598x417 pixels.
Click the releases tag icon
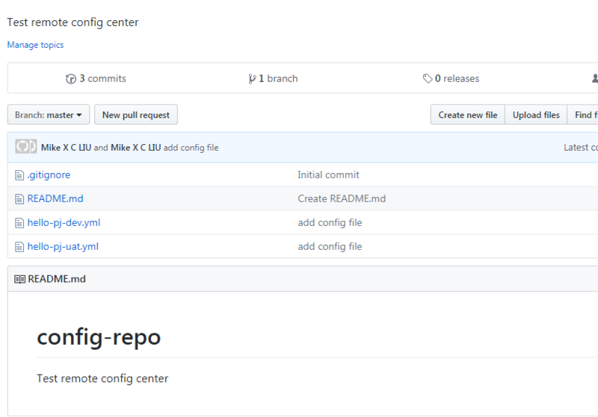427,78
